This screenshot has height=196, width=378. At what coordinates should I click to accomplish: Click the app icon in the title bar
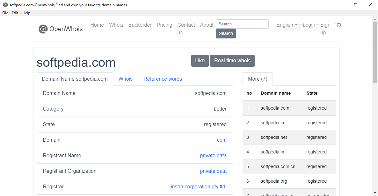click(5, 5)
